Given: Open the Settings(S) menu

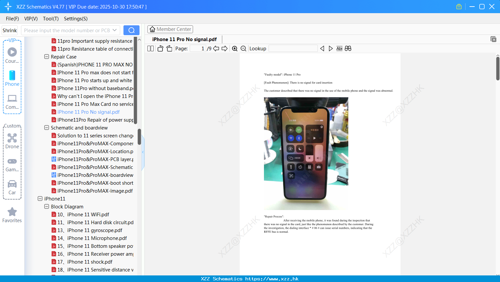Looking at the screenshot, I should pyautogui.click(x=76, y=19).
